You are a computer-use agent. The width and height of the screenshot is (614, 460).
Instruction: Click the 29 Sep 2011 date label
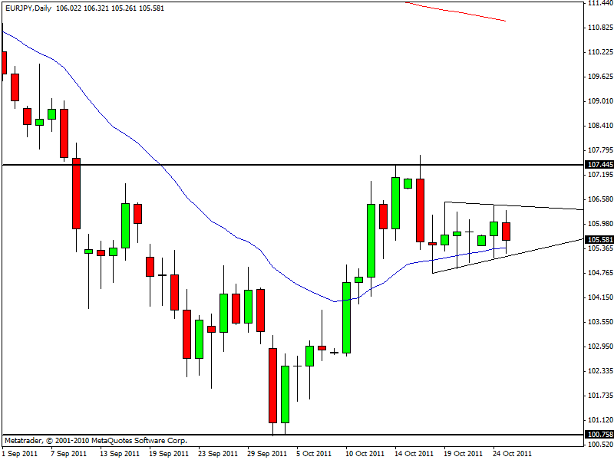point(267,453)
